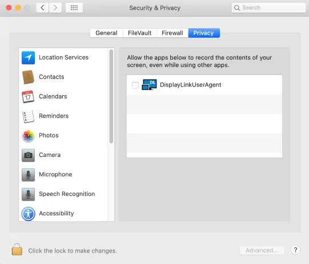Screen dimensions: 309x264
Task: Select the Camera icon in sidebar
Action: tap(28, 155)
